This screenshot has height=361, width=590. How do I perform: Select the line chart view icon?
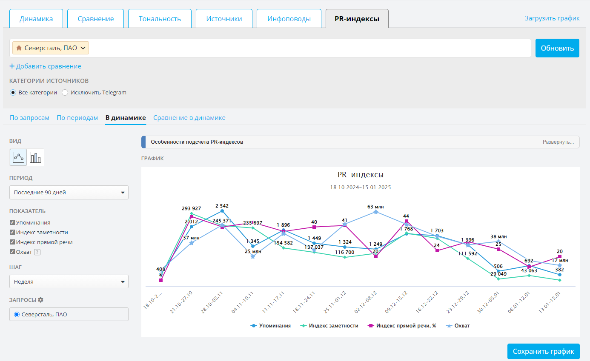(x=18, y=157)
